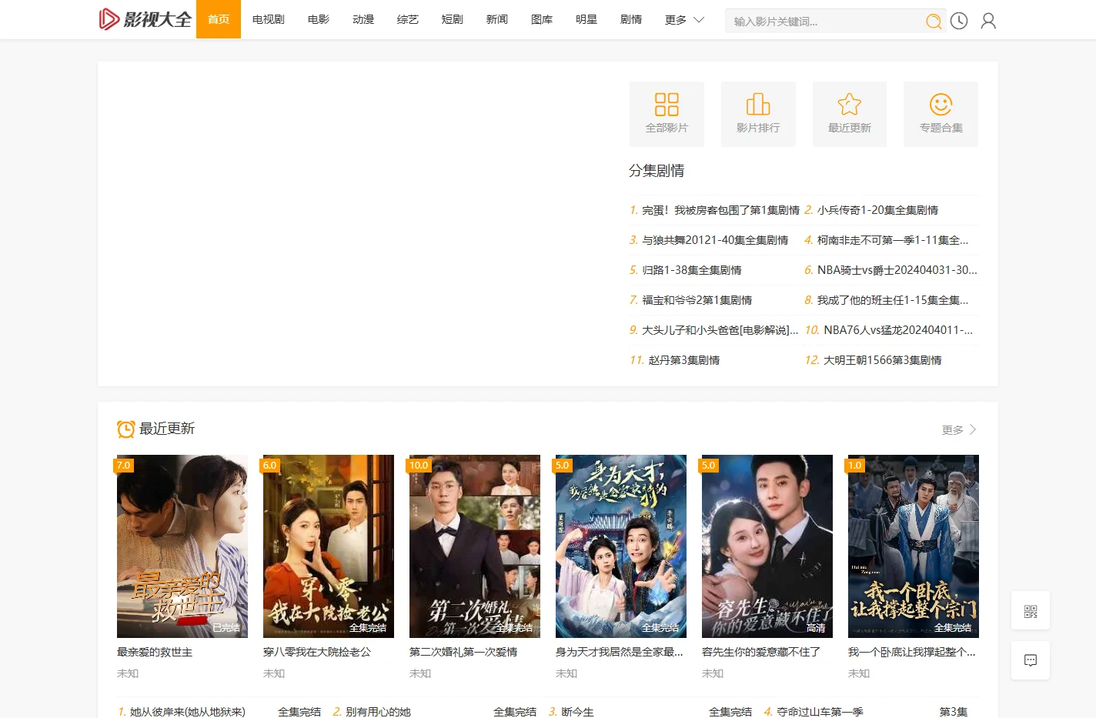
Task: Click the 最近更新 section clock icon
Action: click(125, 429)
